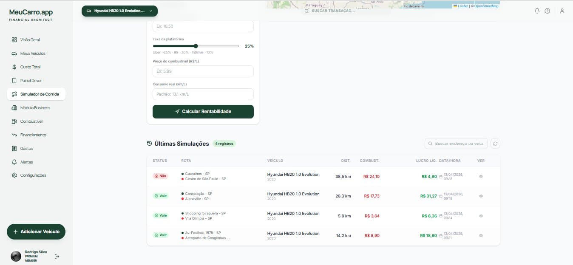Focus the Consumo real km/L input

point(203,94)
